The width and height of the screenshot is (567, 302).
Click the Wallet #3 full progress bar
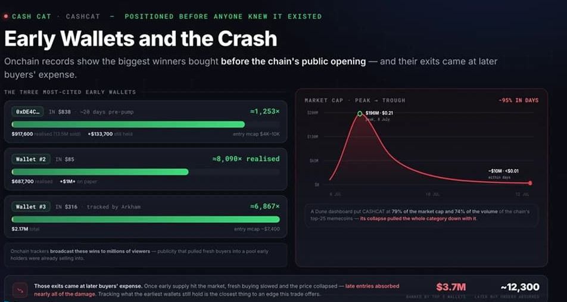click(146, 219)
